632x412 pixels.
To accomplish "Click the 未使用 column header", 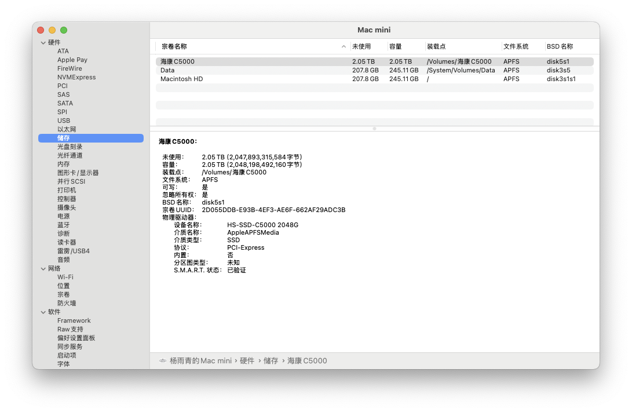I will click(361, 46).
